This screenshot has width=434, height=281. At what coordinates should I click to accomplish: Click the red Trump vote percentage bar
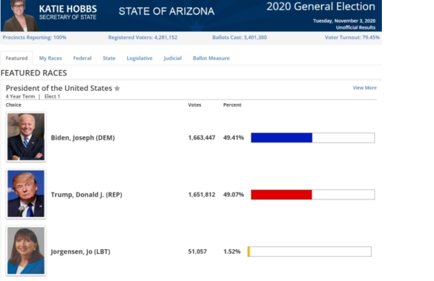click(281, 195)
